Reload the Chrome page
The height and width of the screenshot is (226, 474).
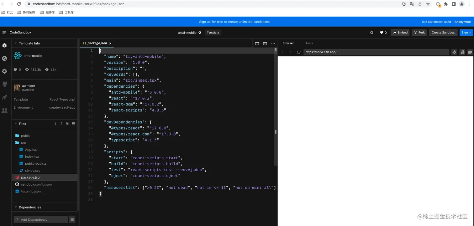(x=19, y=4)
